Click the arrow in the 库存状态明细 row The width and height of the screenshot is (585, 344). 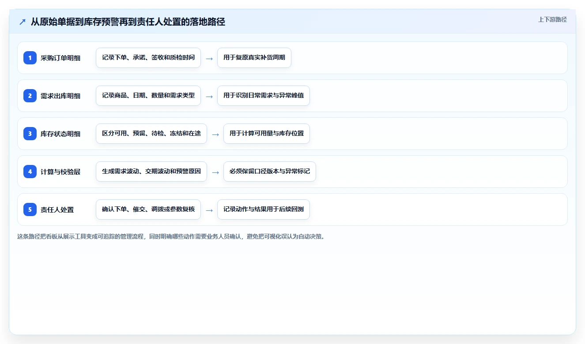coord(215,134)
